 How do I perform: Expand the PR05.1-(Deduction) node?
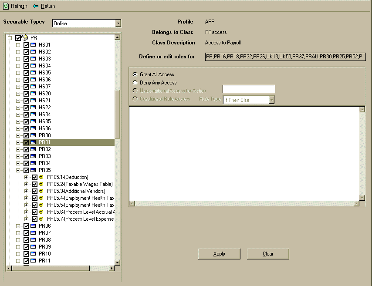[x=26, y=177]
